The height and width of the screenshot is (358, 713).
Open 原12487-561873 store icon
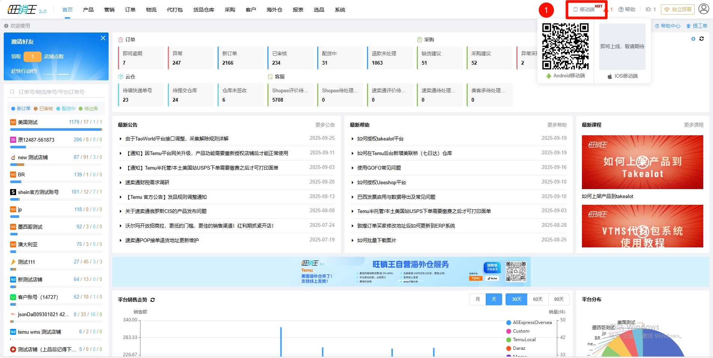pos(13,140)
